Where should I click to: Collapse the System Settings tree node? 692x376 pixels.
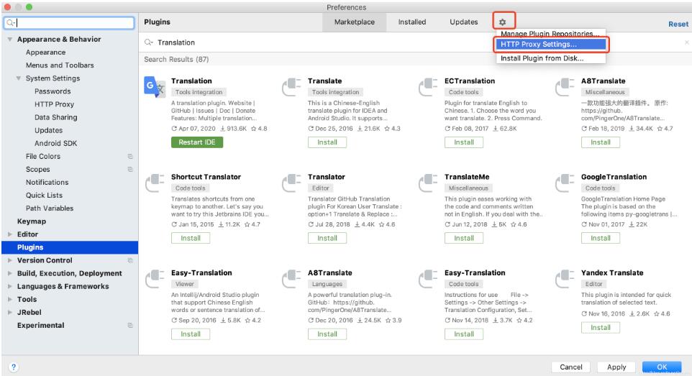(x=19, y=78)
